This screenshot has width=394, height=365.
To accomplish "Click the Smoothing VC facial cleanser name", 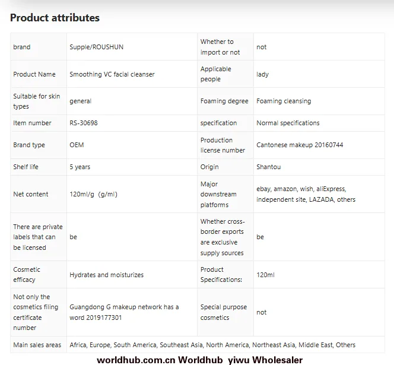I will (x=112, y=74).
